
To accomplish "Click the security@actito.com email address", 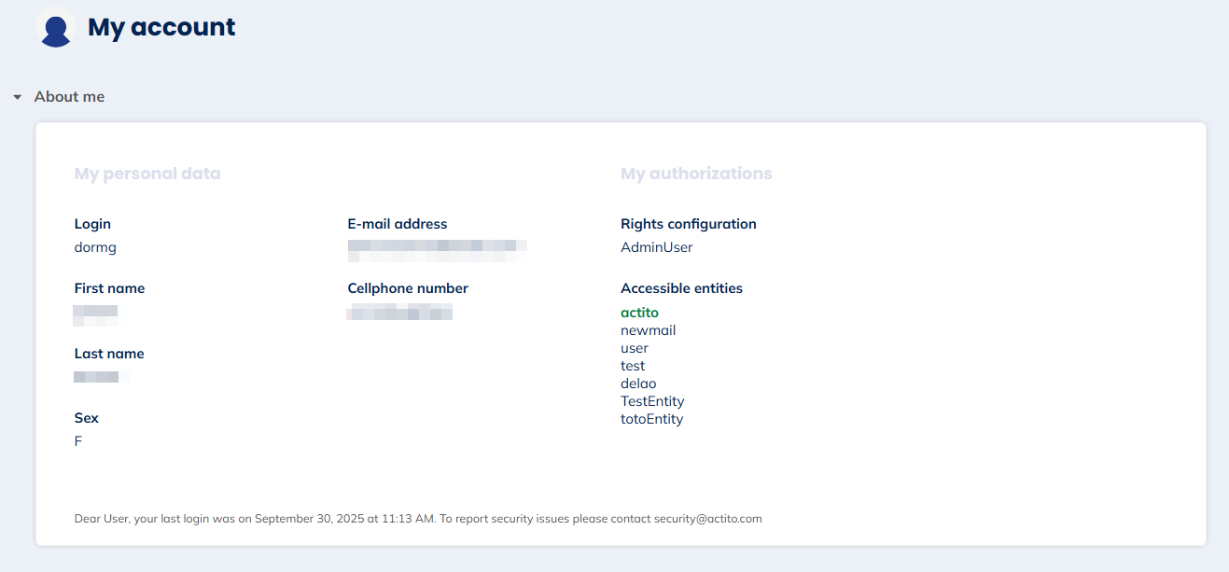I will [x=707, y=519].
